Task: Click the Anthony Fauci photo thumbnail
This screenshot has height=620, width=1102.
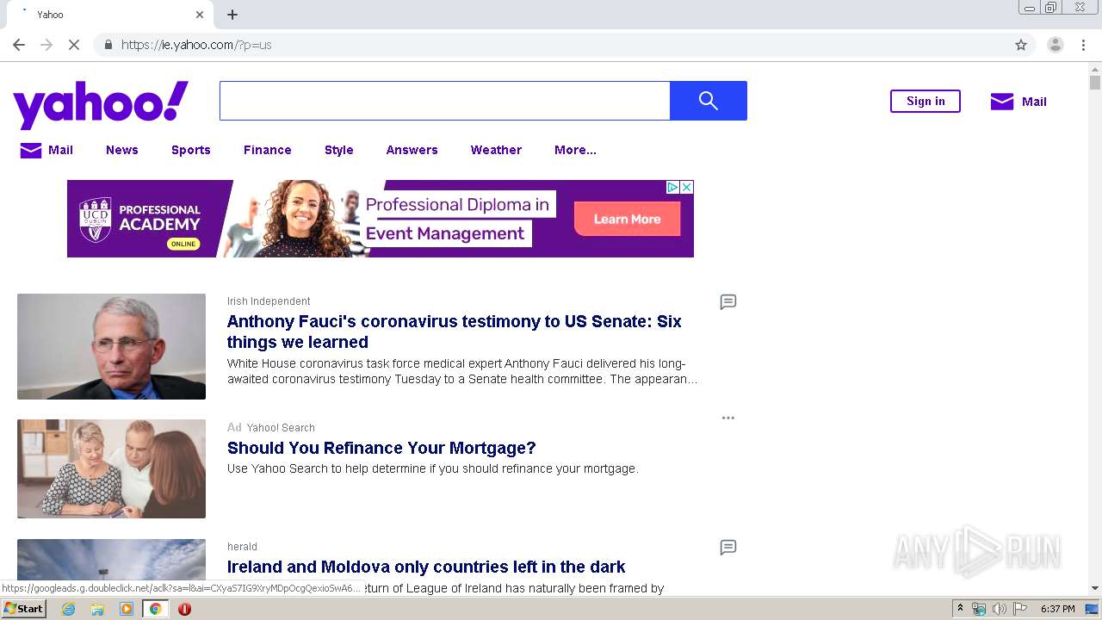Action: (x=112, y=346)
